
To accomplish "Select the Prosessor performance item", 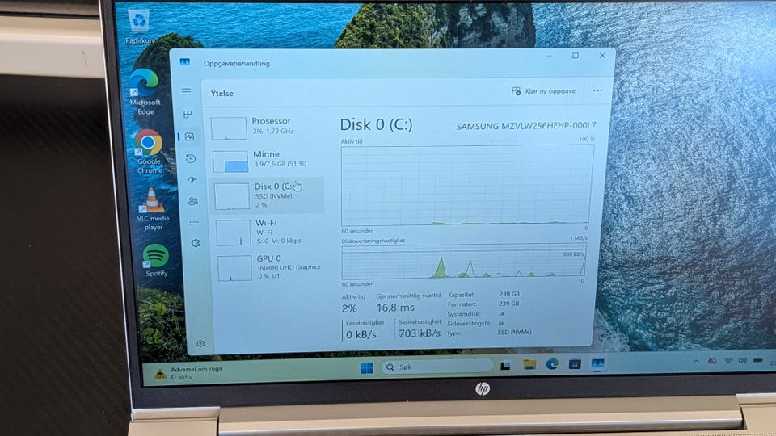I will tap(266, 127).
